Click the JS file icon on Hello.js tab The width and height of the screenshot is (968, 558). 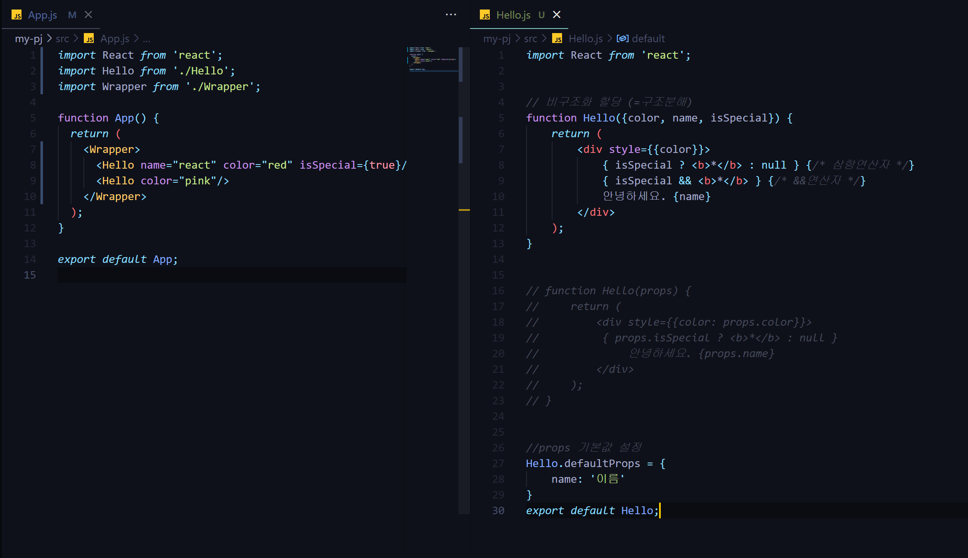pyautogui.click(x=485, y=15)
